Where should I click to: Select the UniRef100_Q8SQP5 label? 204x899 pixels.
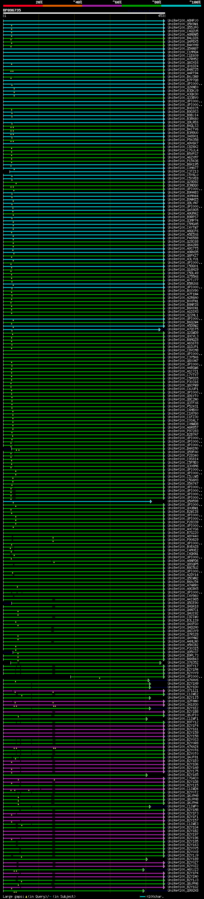pyautogui.click(x=183, y=564)
